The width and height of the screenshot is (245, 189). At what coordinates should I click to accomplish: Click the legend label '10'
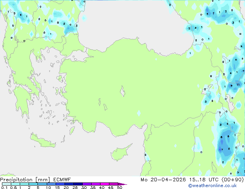(48, 187)
